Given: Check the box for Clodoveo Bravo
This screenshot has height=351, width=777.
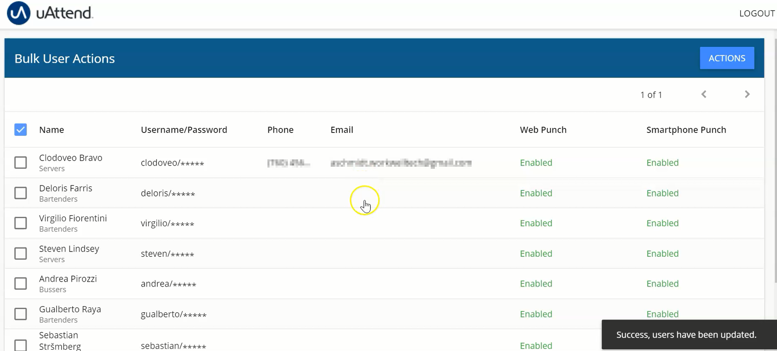Looking at the screenshot, I should (x=20, y=163).
